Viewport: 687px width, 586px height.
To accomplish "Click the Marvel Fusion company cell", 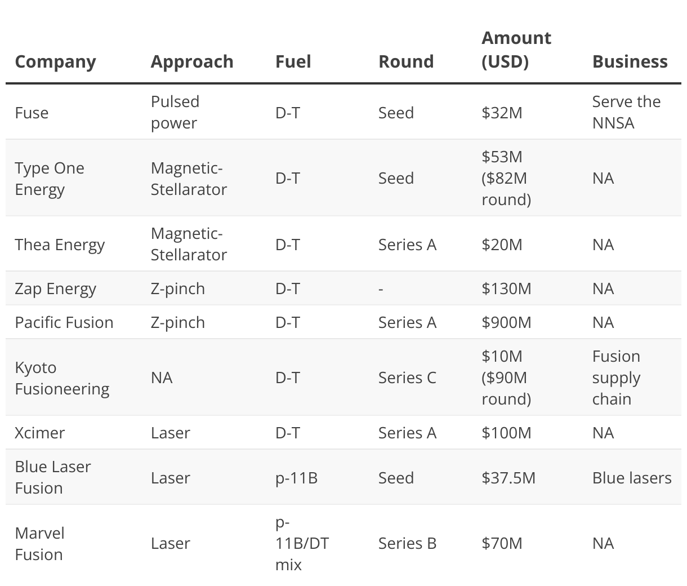I will pos(39,543).
